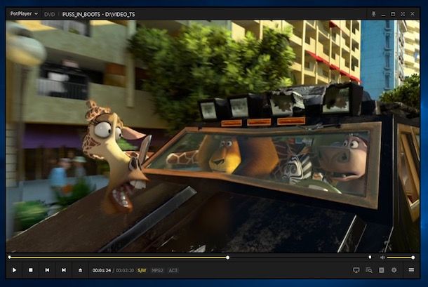Open a file using the eject icon
This screenshot has width=428, height=287.
[x=80, y=270]
